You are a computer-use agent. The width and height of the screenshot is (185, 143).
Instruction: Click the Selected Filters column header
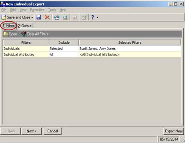click(x=130, y=43)
